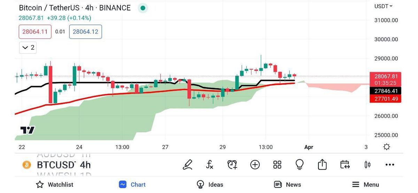
Task: Open the layout grid templates icon
Action: 277,164
